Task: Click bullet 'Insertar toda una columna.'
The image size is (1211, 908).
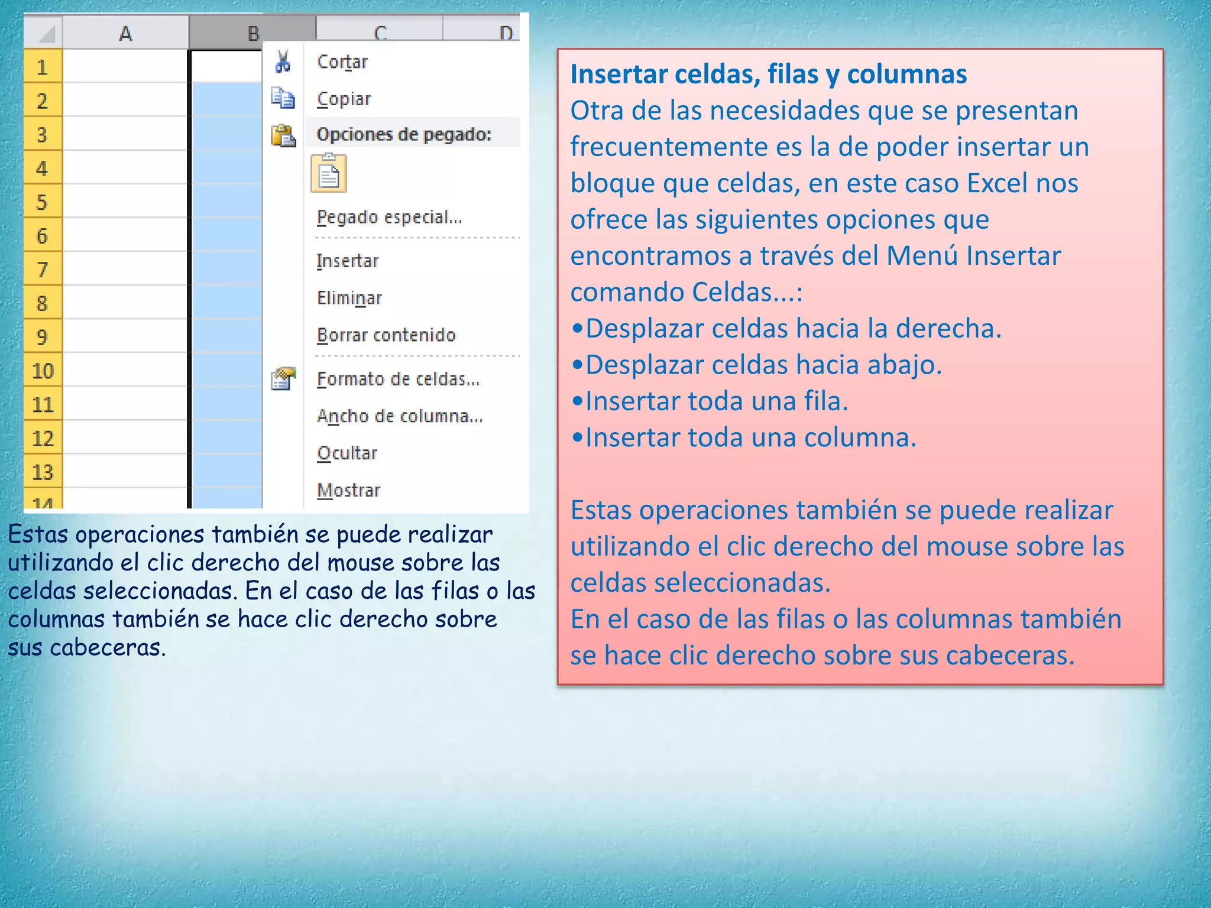Action: [x=743, y=437]
